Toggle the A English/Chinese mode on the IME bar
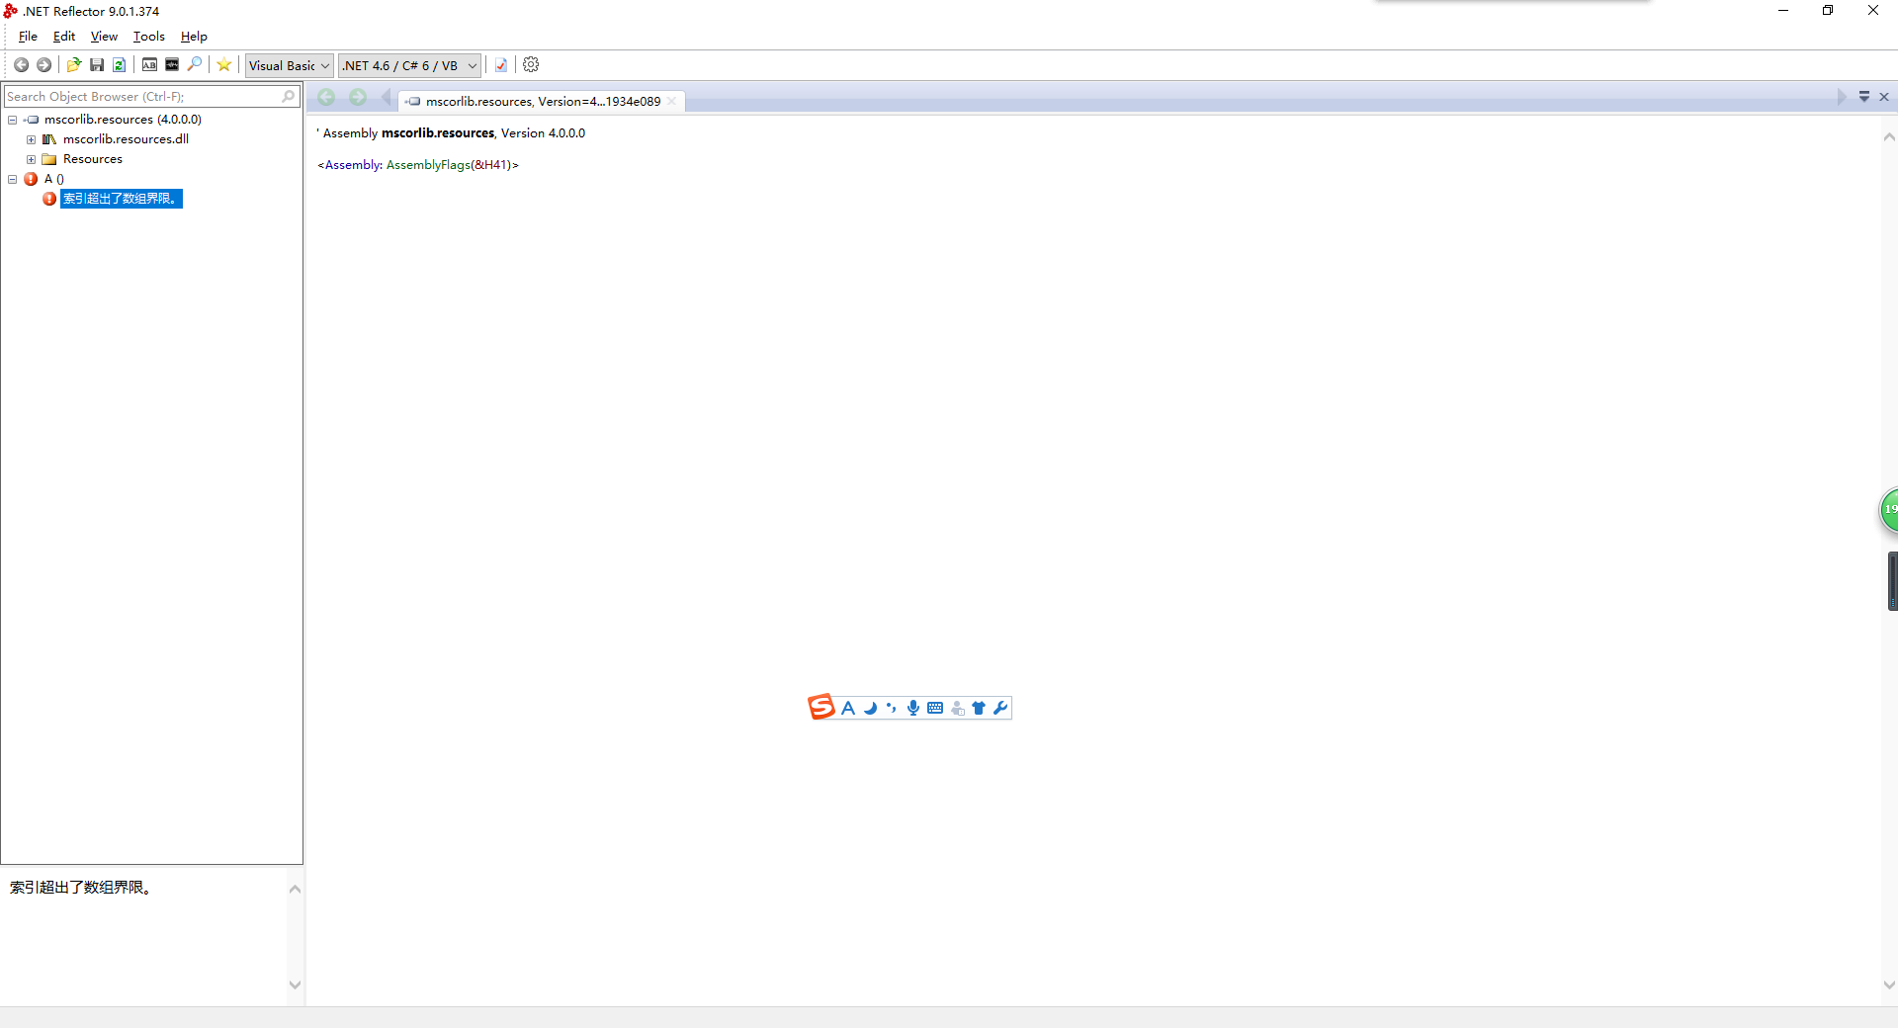Viewport: 1898px width, 1028px height. (848, 708)
